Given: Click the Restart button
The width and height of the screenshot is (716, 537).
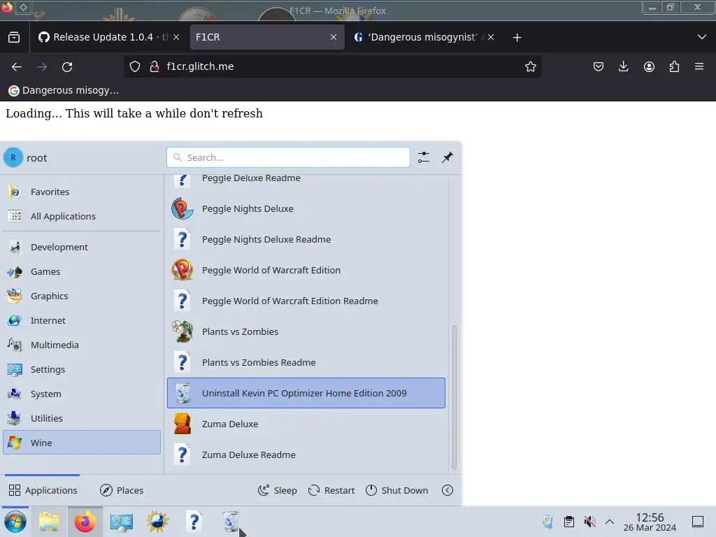Looking at the screenshot, I should (331, 490).
